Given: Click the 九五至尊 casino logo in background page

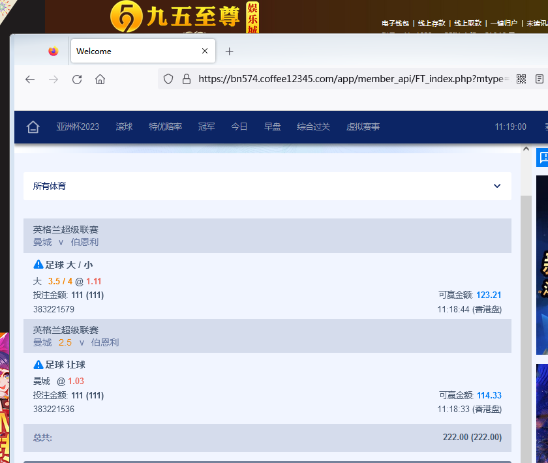Looking at the screenshot, I should pyautogui.click(x=184, y=17).
